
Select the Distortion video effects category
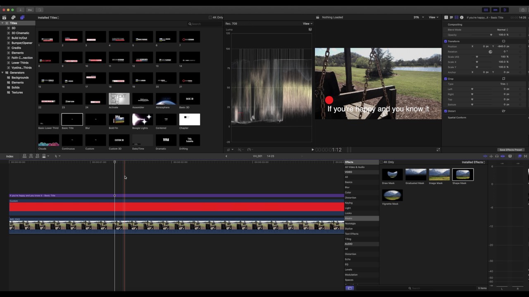(x=350, y=198)
